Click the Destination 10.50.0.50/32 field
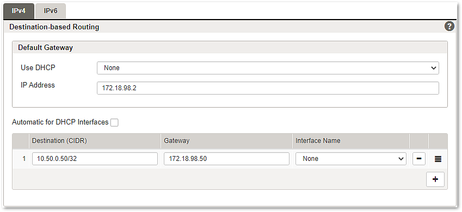The image size is (462, 212). coord(95,159)
